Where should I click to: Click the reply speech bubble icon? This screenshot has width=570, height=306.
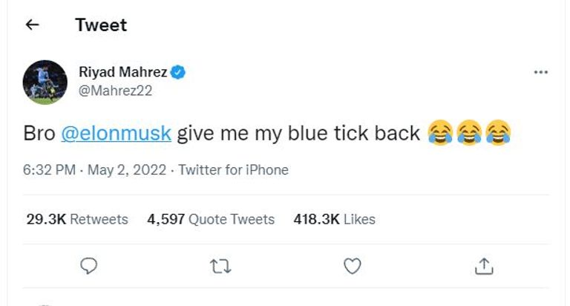coord(88,264)
